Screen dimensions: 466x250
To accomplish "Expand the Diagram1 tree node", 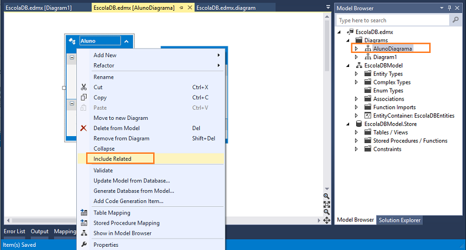I will point(356,57).
